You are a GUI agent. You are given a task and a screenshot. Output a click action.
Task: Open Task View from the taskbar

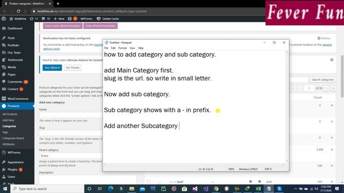coord(99,189)
